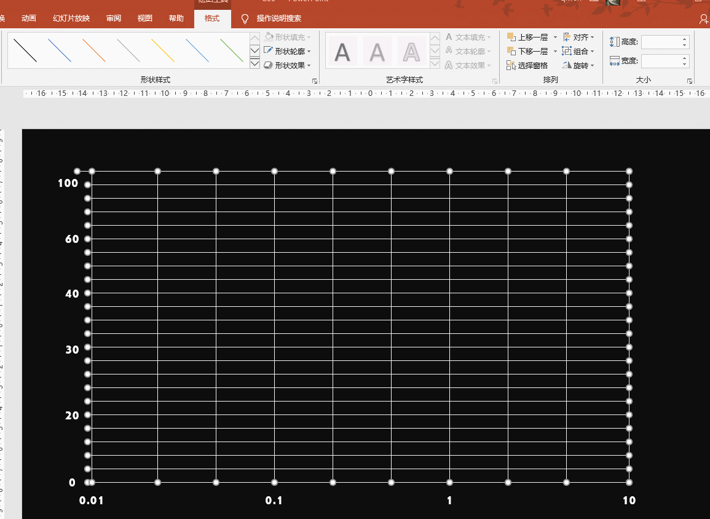Click the 高度 height input field
Viewport: 710px width, 519px height.
pyautogui.click(x=661, y=42)
